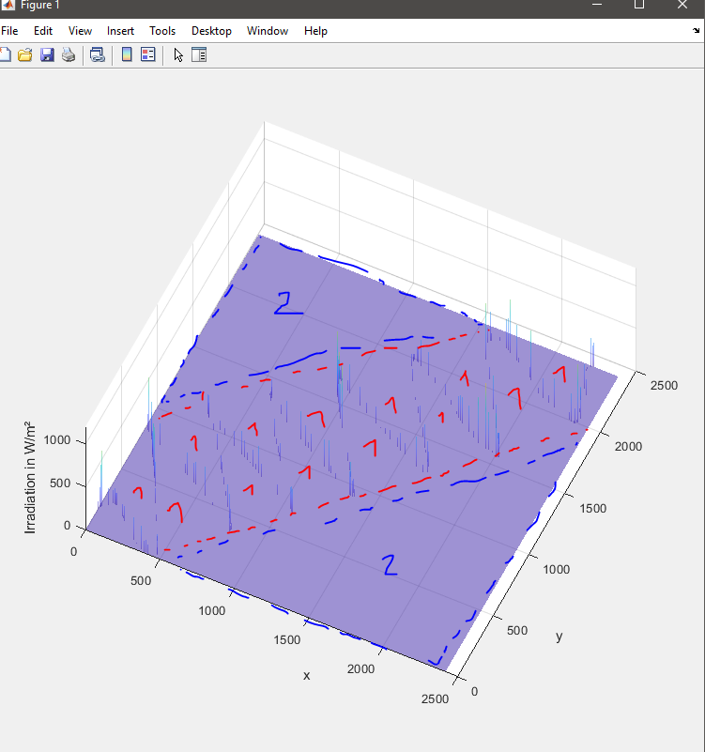Expand the View menu
705x752 pixels.
[80, 31]
